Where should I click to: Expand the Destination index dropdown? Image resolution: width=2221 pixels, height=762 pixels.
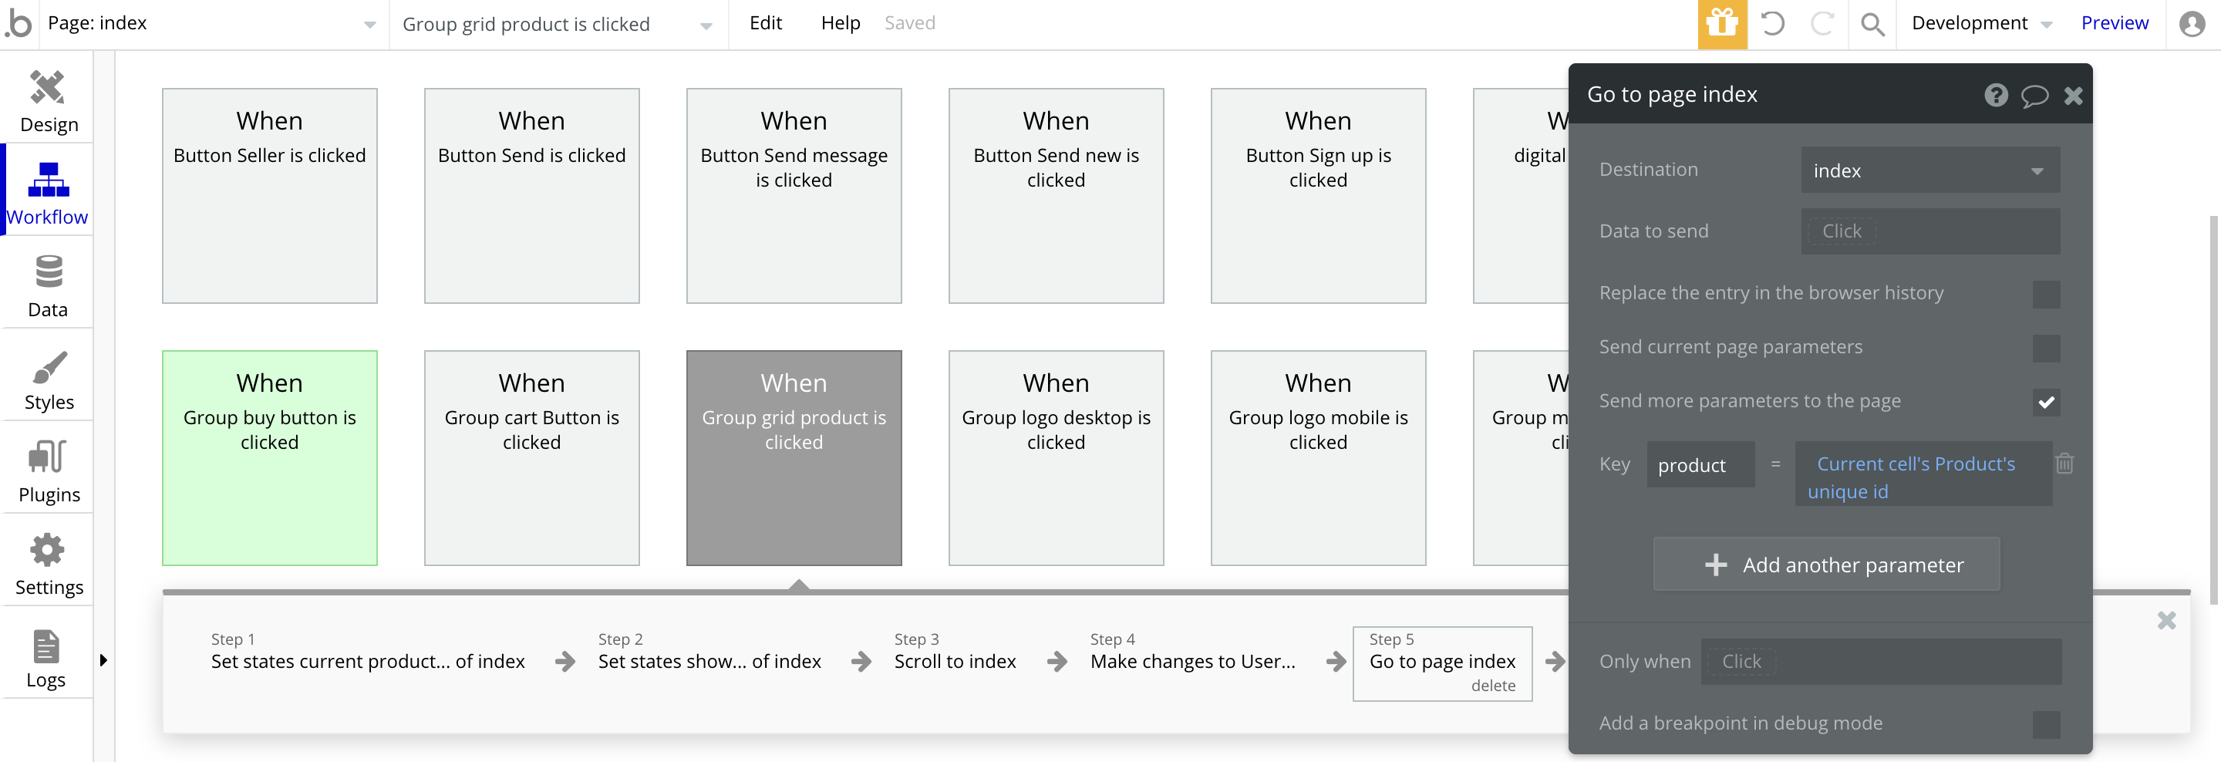click(x=1929, y=170)
